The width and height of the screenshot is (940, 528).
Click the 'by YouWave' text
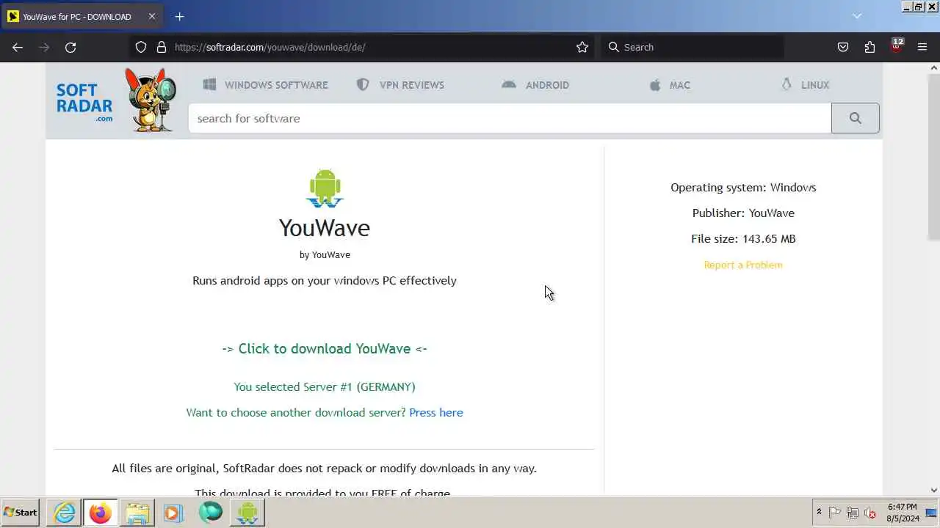tap(325, 254)
